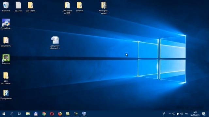
Task: Open taskbar search magnifier
Action: pos(12,114)
